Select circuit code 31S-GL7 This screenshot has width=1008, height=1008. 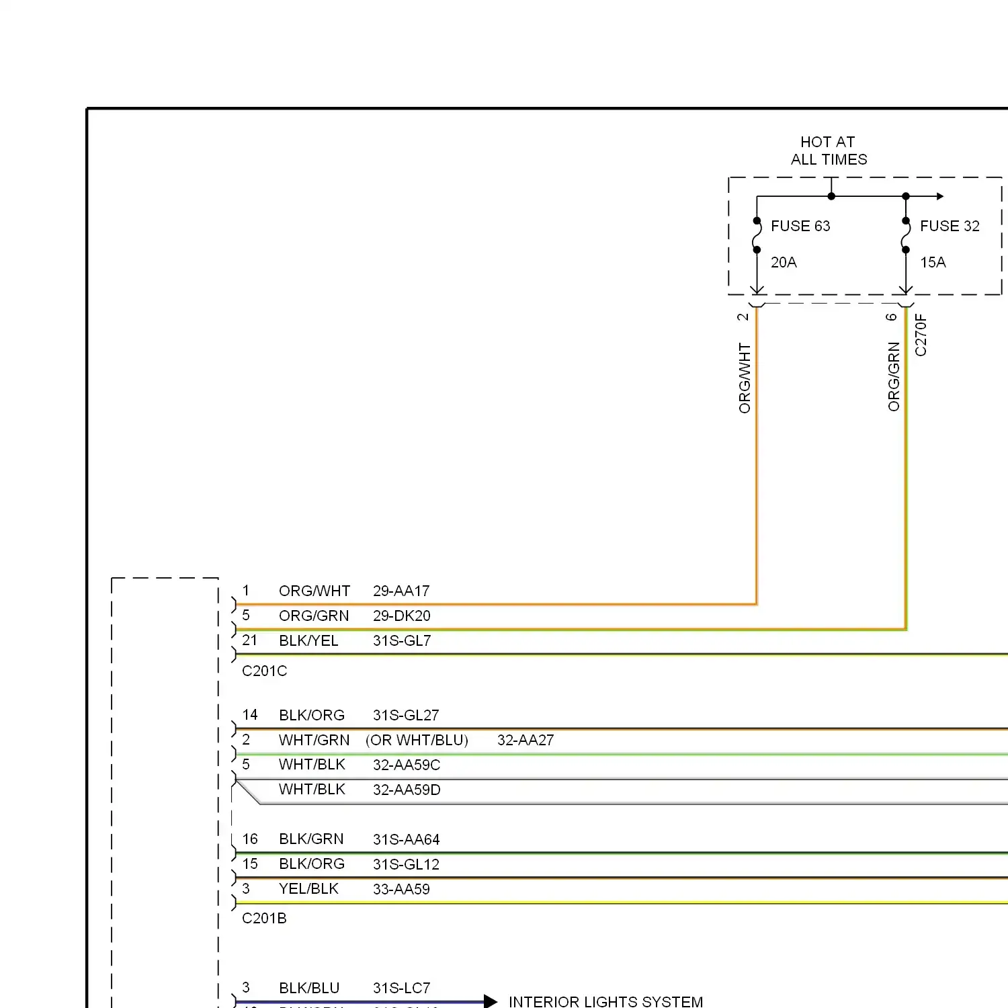coord(402,640)
